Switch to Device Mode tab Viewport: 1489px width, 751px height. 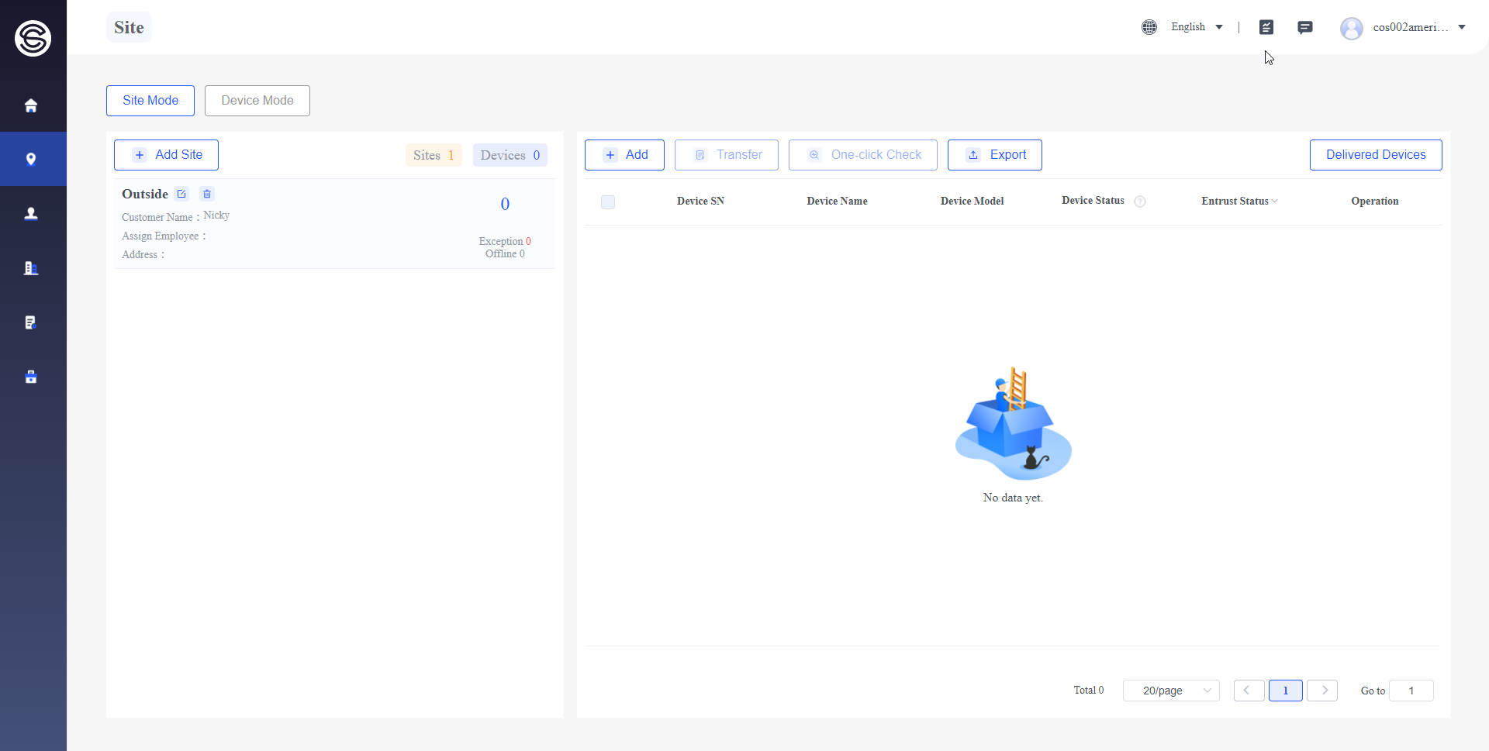pos(257,101)
